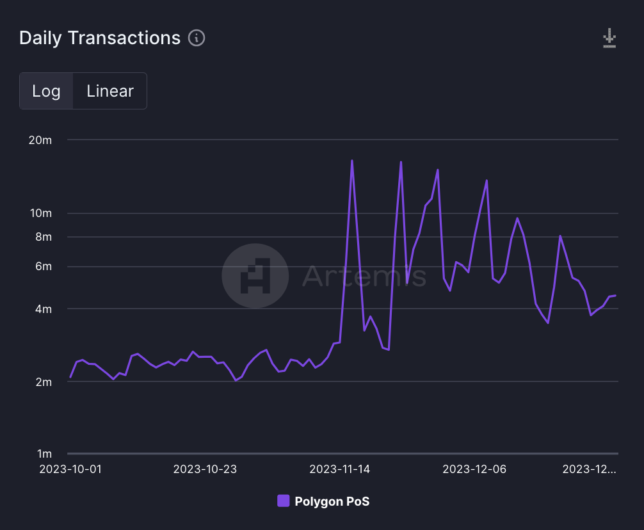Image resolution: width=644 pixels, height=530 pixels.
Task: Click the 2023-10-01 x-axis date label
Action: 70,469
